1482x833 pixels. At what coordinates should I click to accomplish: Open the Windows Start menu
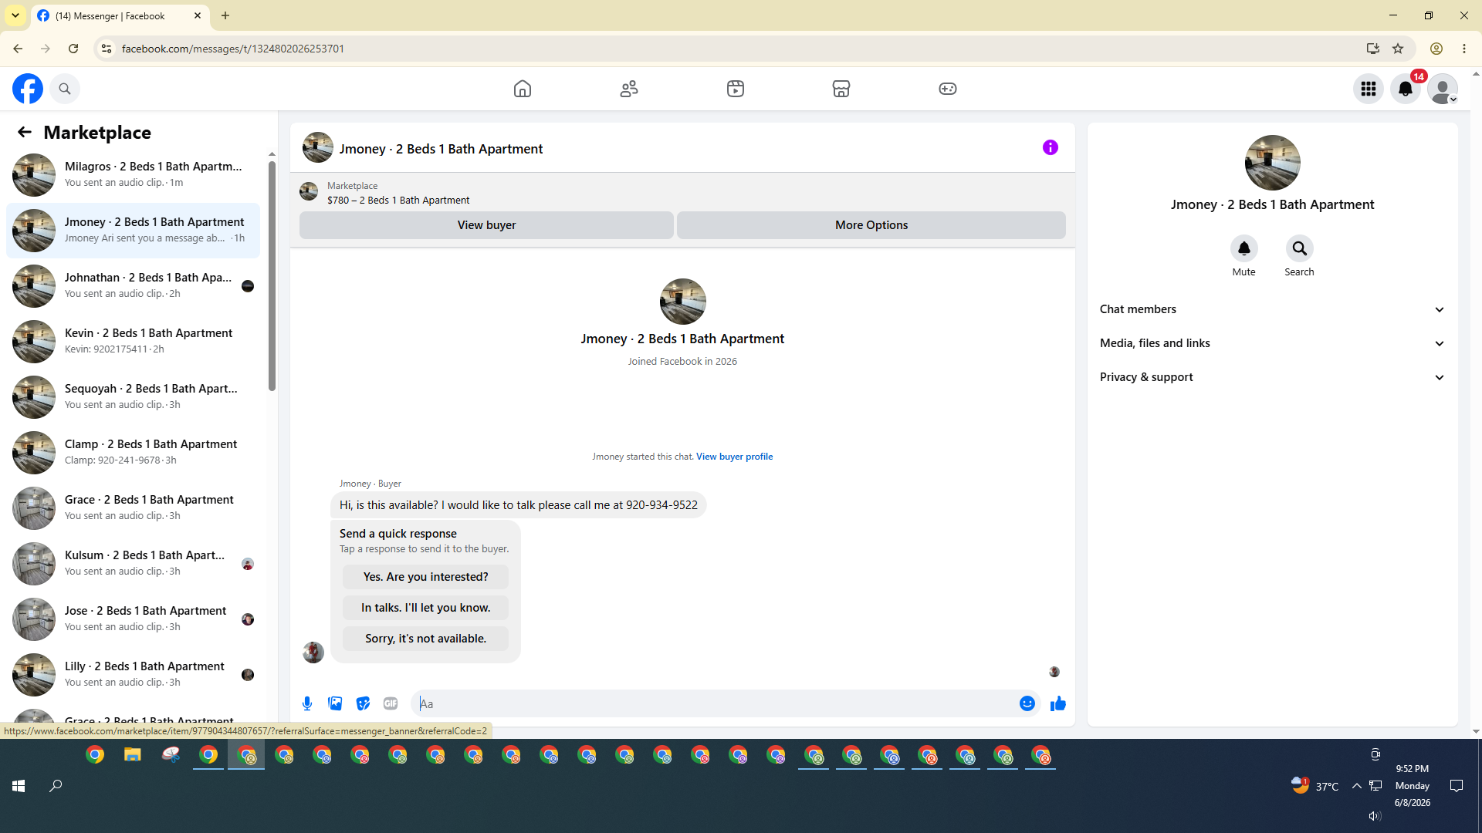click(x=19, y=786)
